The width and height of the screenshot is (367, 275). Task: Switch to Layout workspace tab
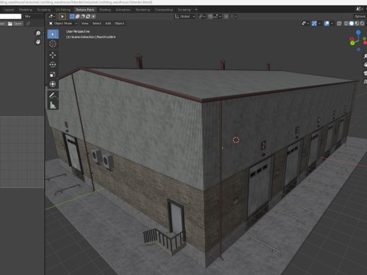[x=9, y=10]
